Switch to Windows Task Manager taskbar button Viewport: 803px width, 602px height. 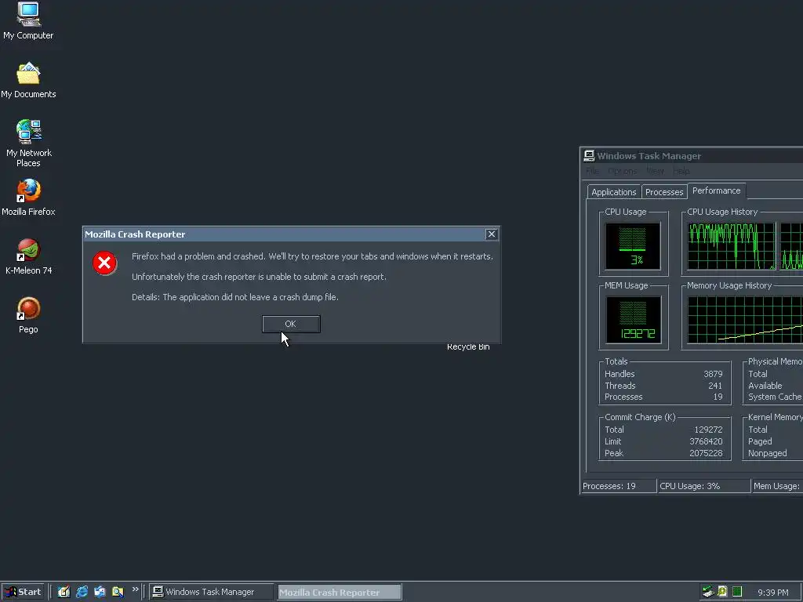click(211, 592)
